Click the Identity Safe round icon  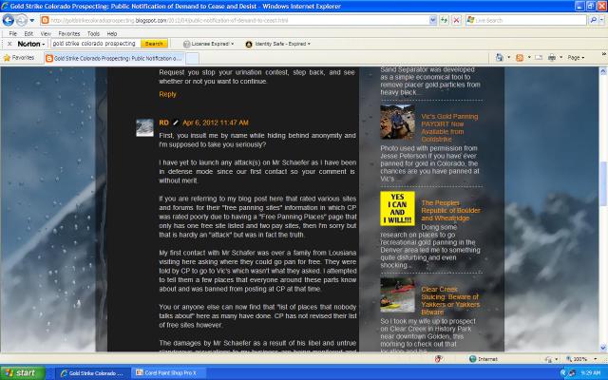pyautogui.click(x=249, y=45)
